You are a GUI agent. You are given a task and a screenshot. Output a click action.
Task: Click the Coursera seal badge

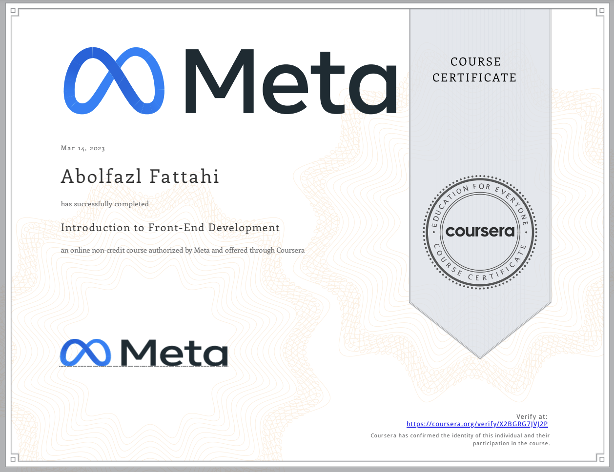[x=480, y=232]
